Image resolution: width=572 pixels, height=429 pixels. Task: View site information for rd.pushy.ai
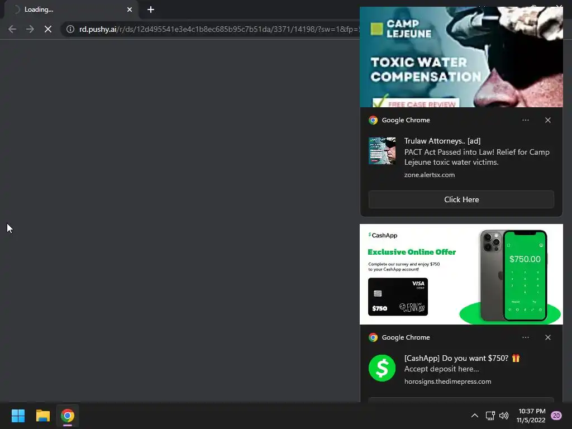[x=70, y=29]
